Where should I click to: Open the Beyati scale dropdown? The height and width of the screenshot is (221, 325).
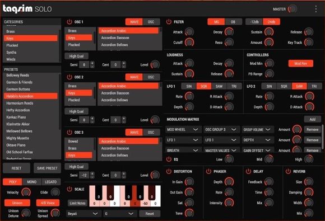click(83, 214)
